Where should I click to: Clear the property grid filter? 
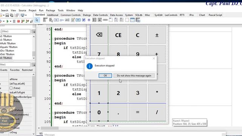click(x=34, y=65)
